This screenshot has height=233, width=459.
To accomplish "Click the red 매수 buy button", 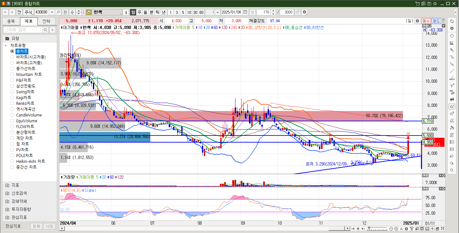I will tap(426, 21).
